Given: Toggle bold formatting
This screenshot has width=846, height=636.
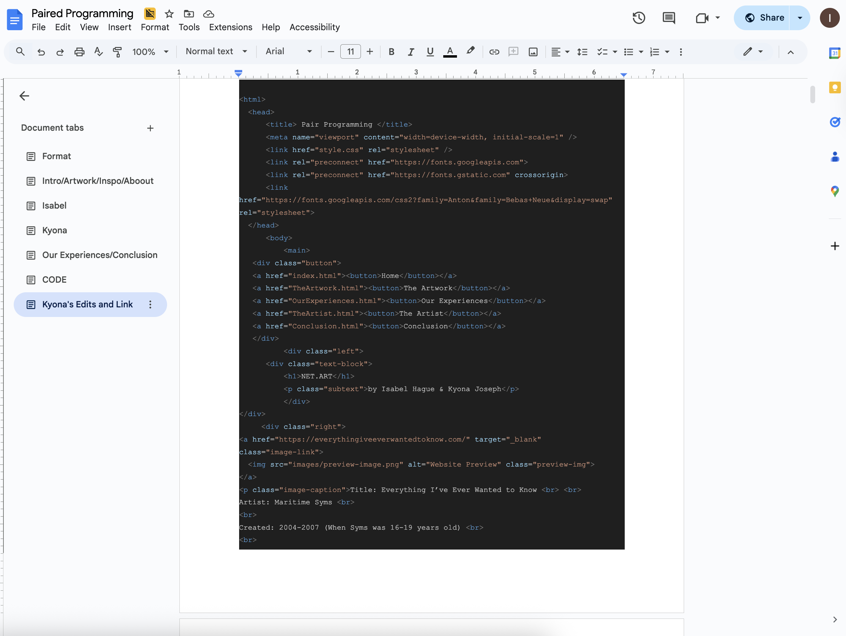Looking at the screenshot, I should [391, 52].
